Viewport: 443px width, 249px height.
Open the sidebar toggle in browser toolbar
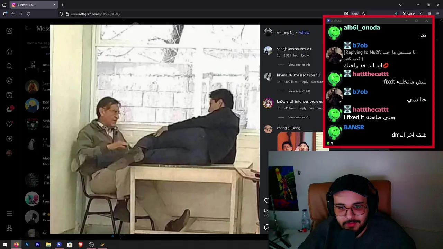[x=5, y=14]
